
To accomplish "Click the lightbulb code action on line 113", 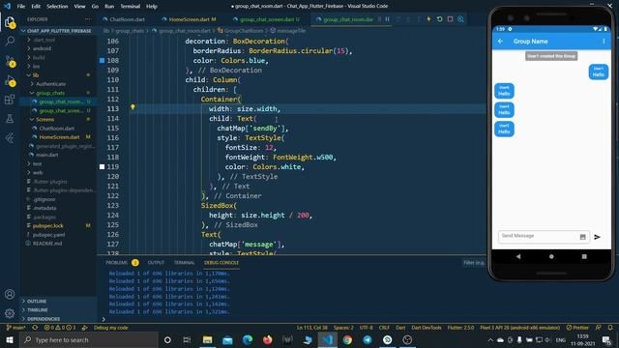I will 133,107.
